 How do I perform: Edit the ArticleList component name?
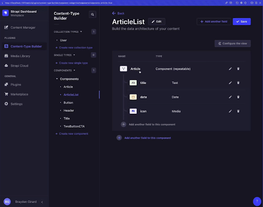coord(157,22)
